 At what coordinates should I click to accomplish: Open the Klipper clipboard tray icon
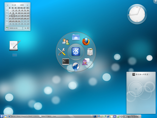pos(111,116)
